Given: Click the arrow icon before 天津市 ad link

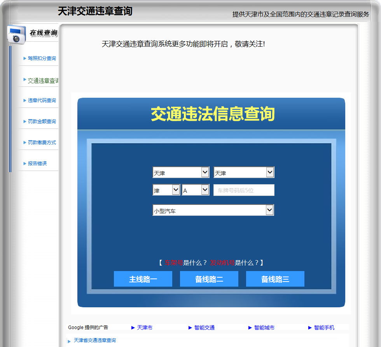Looking at the screenshot, I should pyautogui.click(x=133, y=328).
